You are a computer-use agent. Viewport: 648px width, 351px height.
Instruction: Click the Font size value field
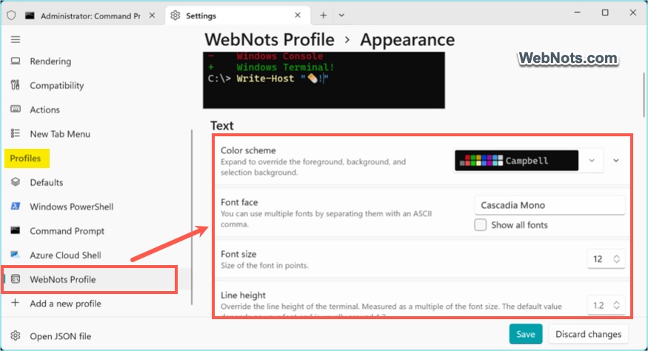[x=598, y=258]
